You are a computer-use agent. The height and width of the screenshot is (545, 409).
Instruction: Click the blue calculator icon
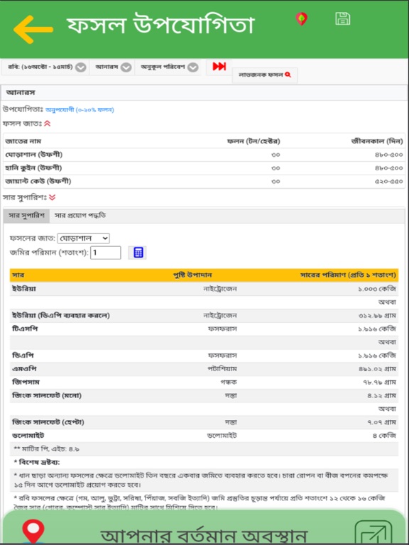[x=138, y=253]
